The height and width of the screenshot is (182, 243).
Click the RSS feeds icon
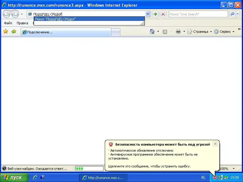coord(165,32)
